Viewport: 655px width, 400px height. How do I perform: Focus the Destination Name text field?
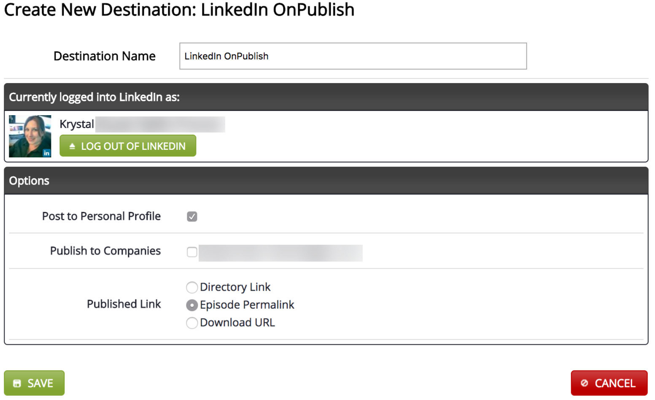coord(353,56)
